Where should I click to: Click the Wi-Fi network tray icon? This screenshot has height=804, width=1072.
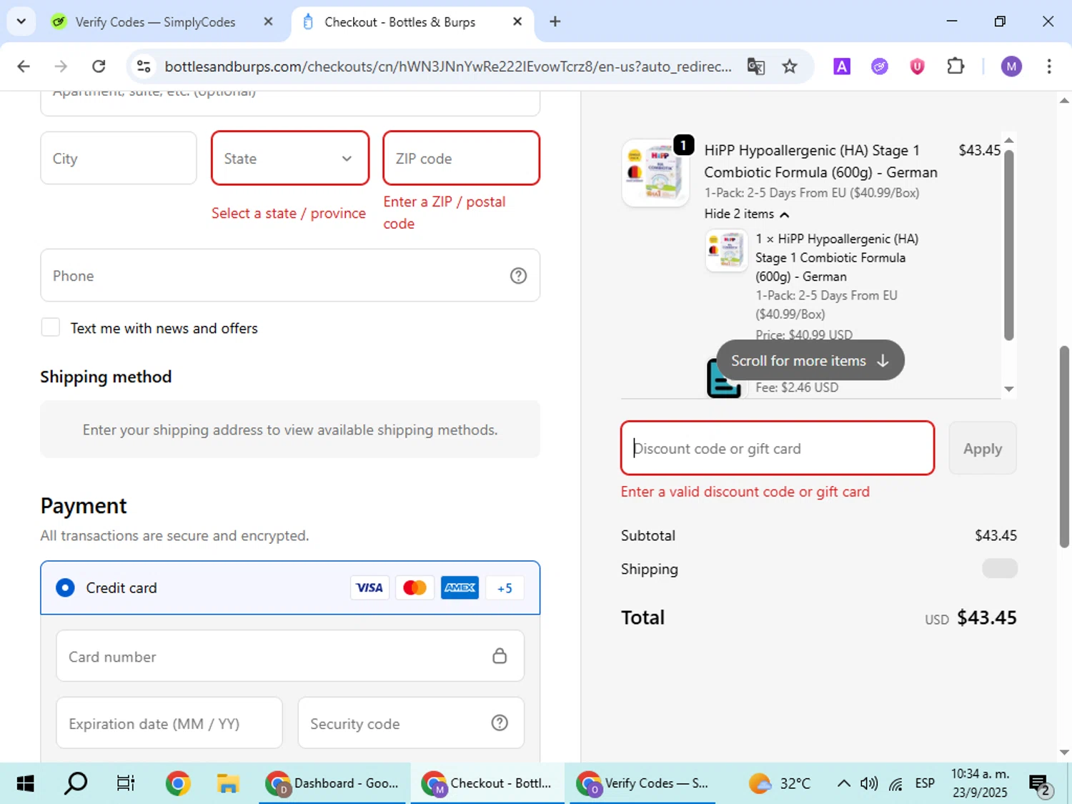pos(896,783)
